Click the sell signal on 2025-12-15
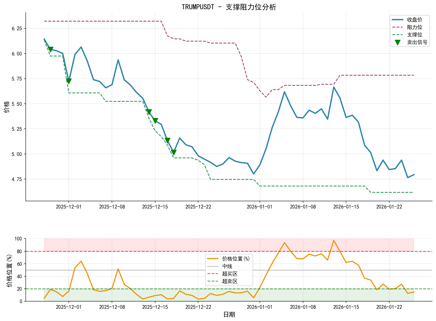 pyautogui.click(x=155, y=120)
